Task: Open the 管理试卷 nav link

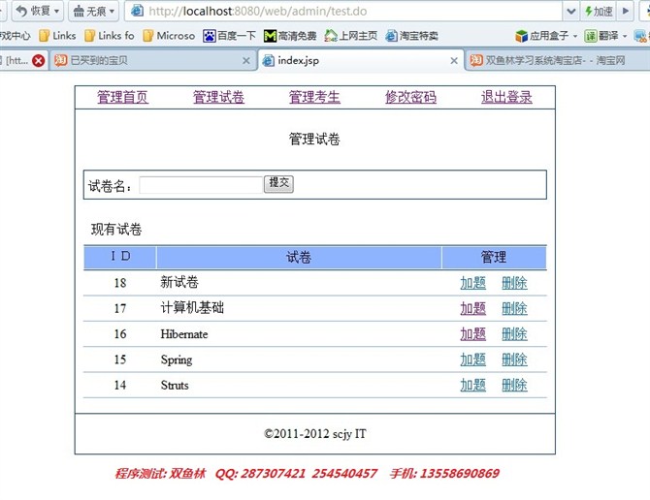Action: click(218, 97)
